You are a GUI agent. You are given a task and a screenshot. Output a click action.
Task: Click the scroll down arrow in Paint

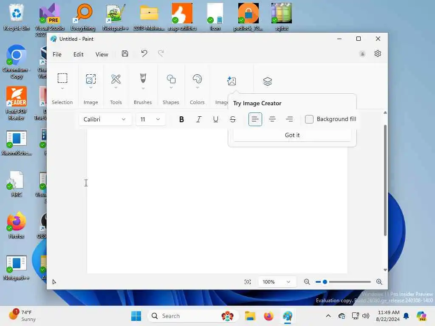385,270
